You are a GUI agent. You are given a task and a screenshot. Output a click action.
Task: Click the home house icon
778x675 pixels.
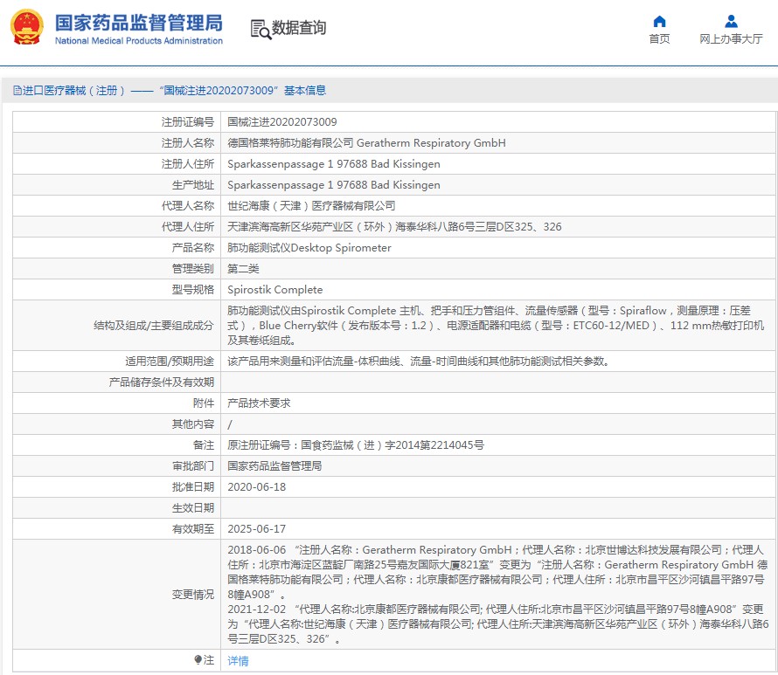659,21
